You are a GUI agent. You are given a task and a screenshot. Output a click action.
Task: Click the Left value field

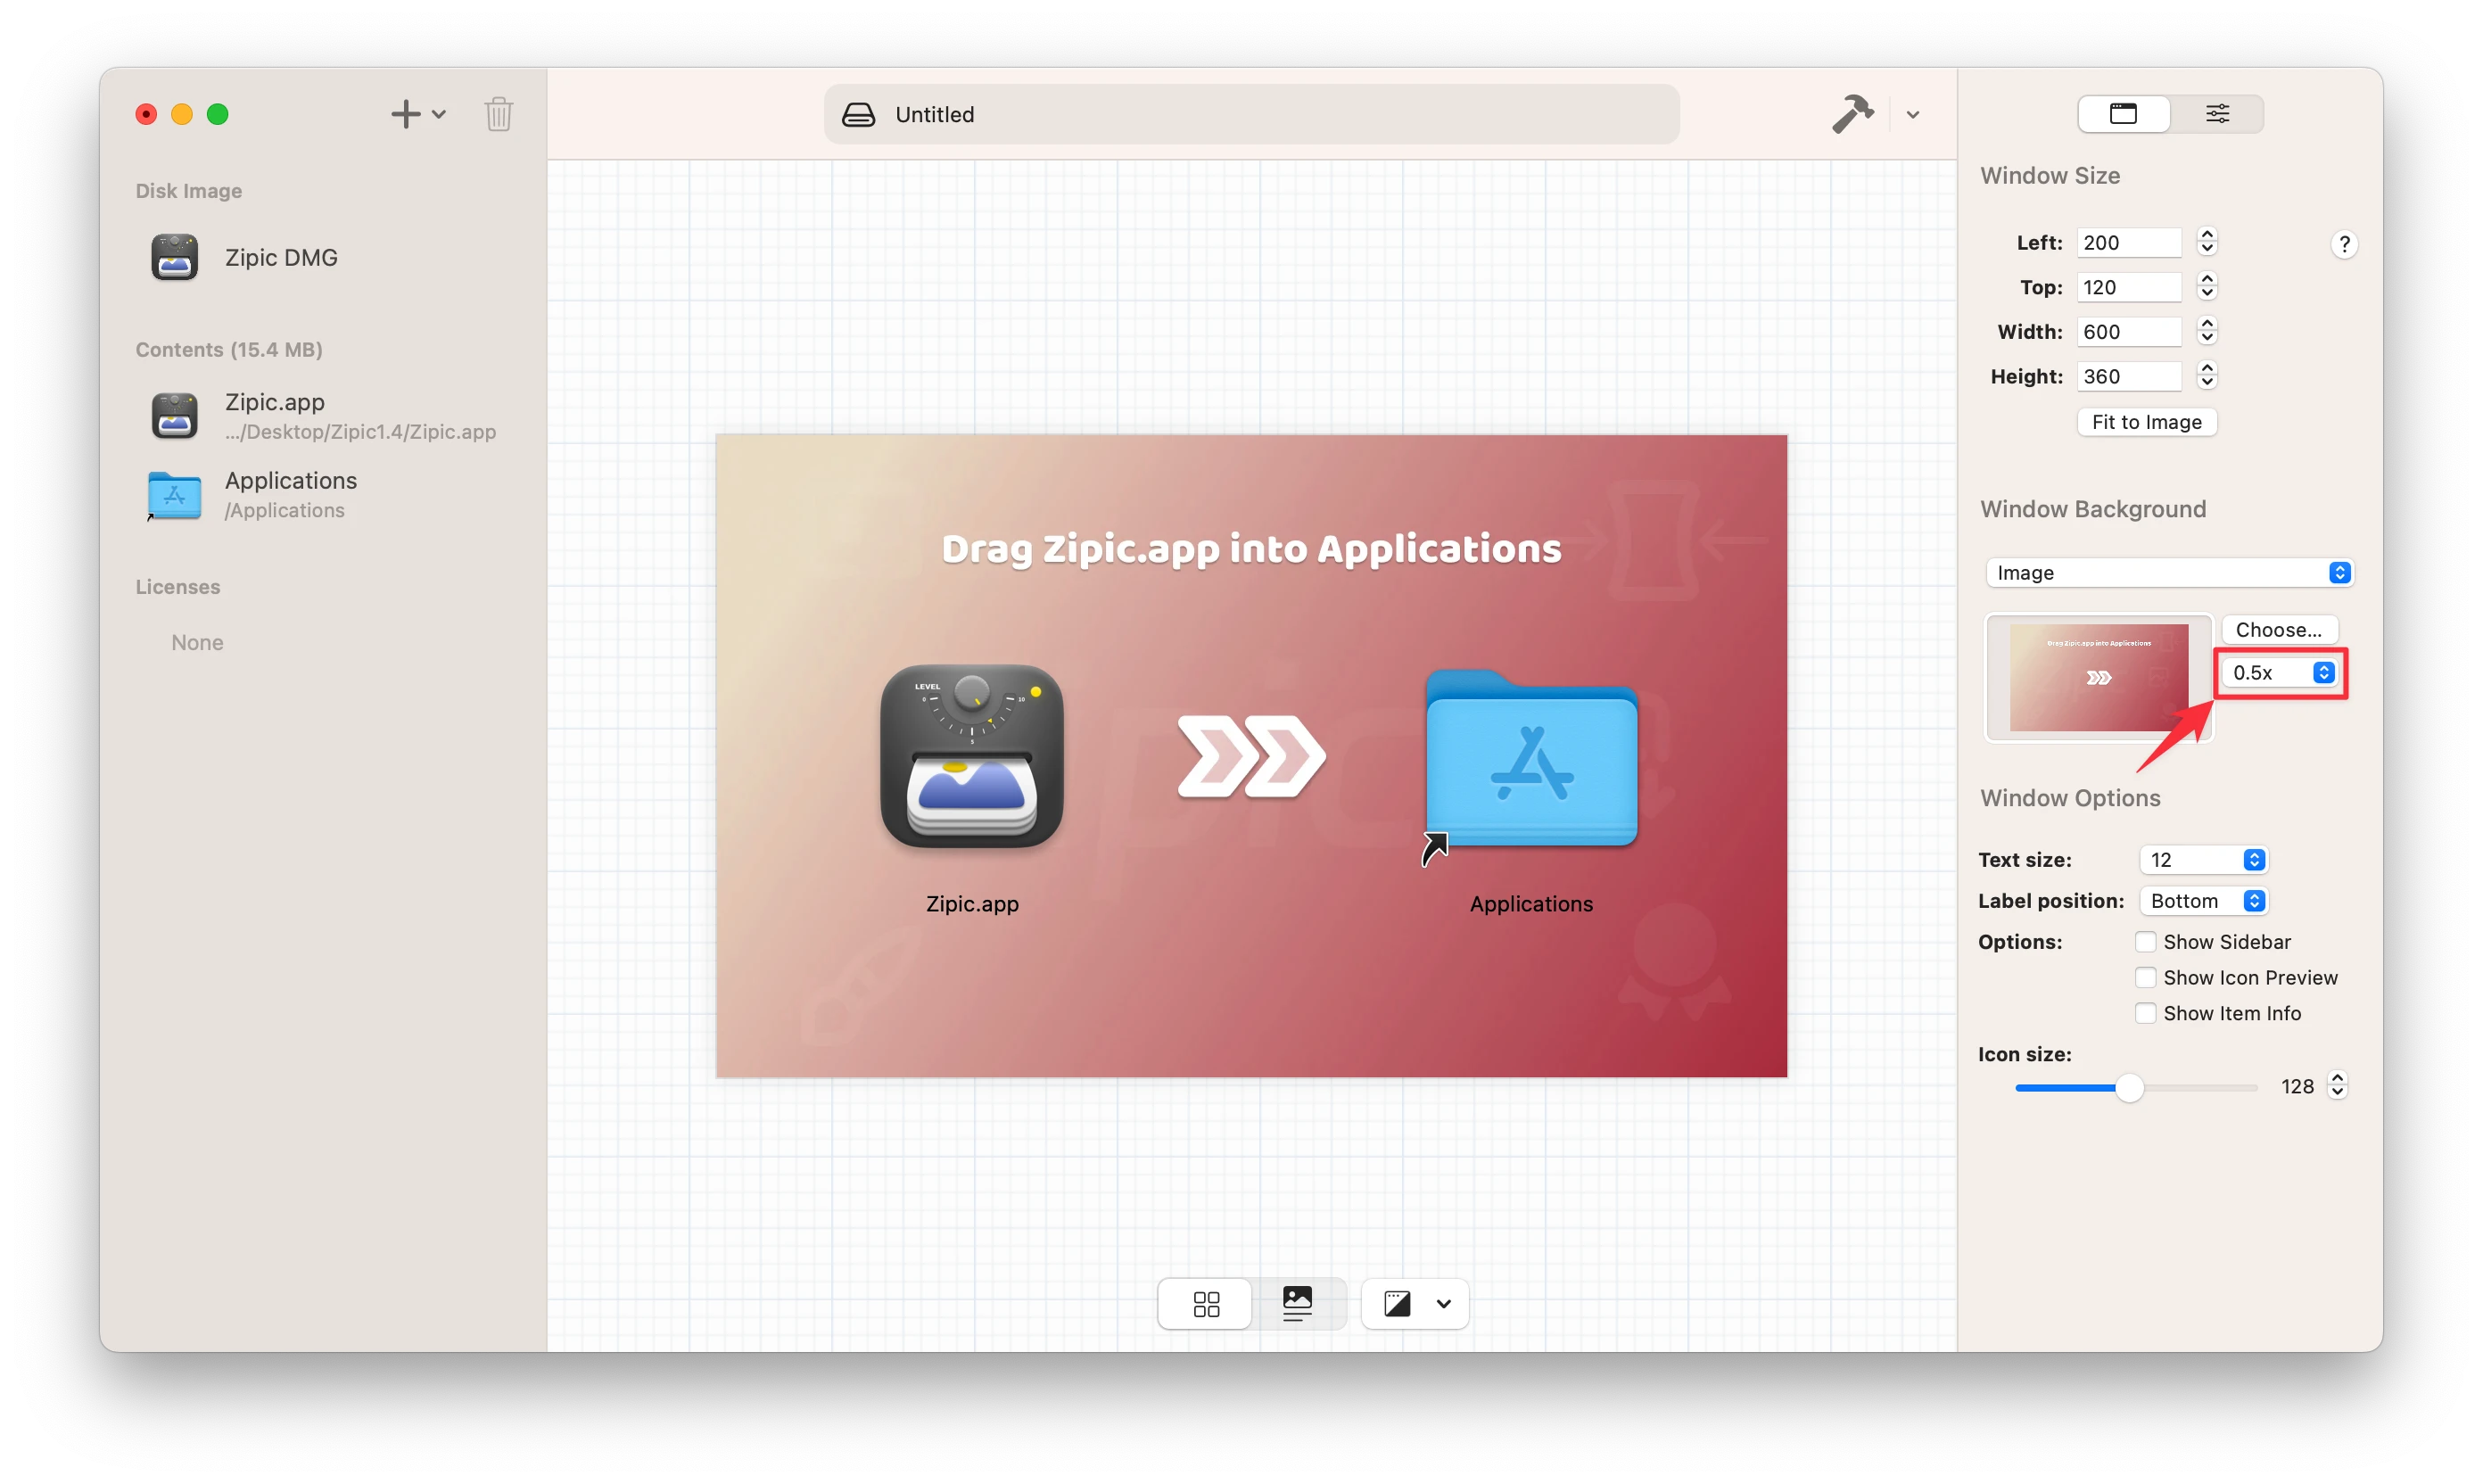[2128, 242]
